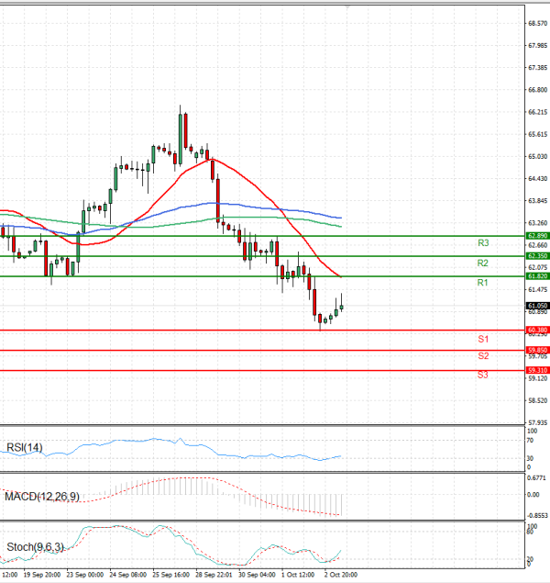The height and width of the screenshot is (583, 550).
Task: Select the RSI(14) indicator label
Action: tap(25, 447)
